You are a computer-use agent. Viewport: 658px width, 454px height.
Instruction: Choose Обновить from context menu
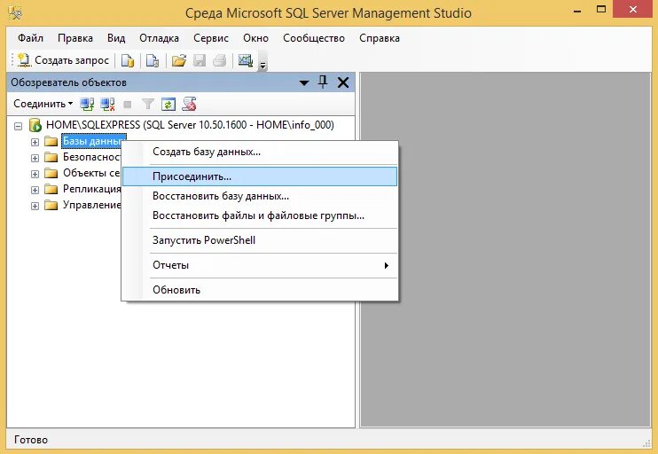pyautogui.click(x=260, y=290)
